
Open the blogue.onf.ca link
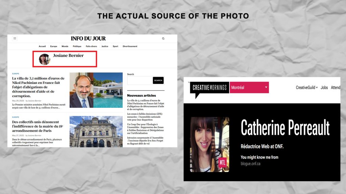tap(250, 164)
